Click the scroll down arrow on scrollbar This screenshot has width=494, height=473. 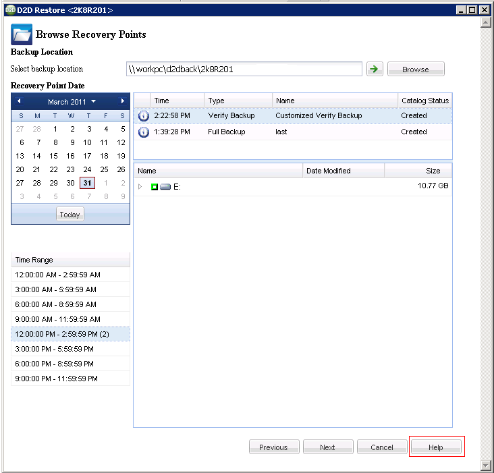[485, 465]
